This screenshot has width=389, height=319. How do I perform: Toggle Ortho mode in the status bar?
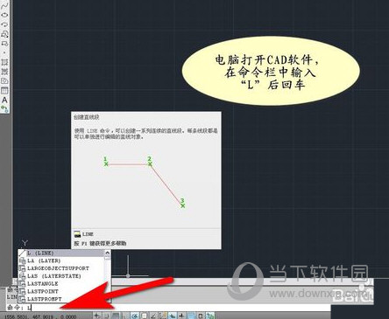pos(125,316)
